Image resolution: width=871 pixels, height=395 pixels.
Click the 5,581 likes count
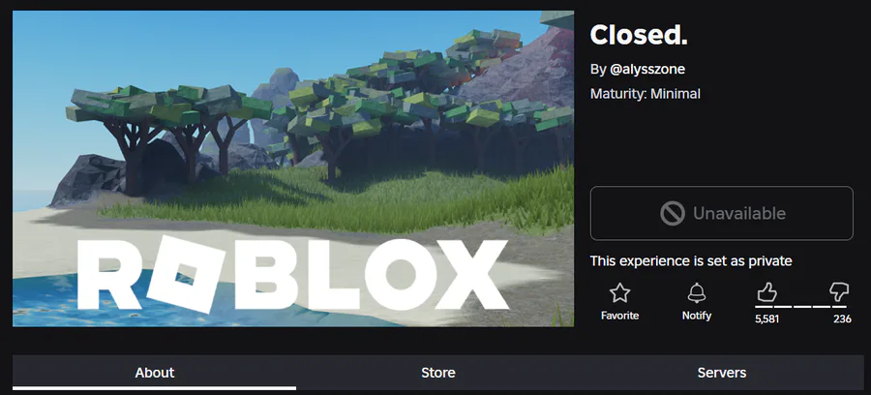[x=766, y=319]
